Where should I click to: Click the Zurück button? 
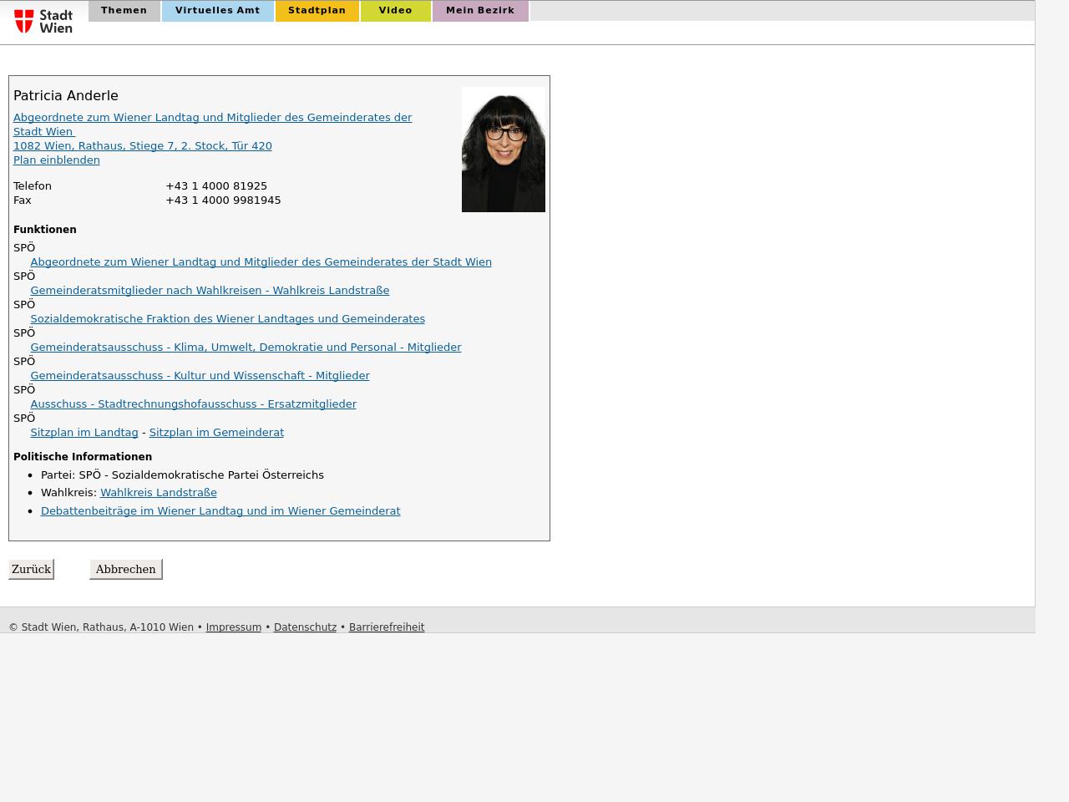point(32,569)
